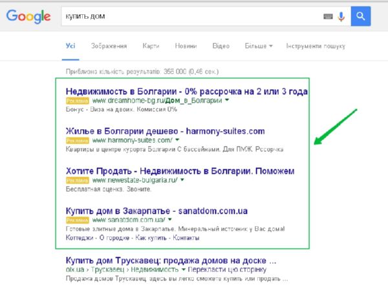388x292 pixels.
Task: Click the 'Контакты' sitelink
Action: 186,238
